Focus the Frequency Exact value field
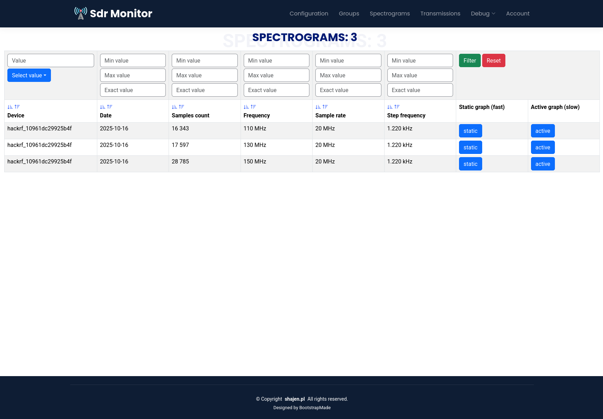The width and height of the screenshot is (603, 419). pos(276,90)
